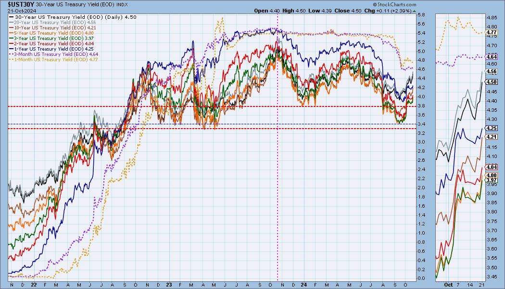Click the 4.10 tick on zoom panel axis
Viewport: 505px width, 289px height.
click(x=492, y=157)
